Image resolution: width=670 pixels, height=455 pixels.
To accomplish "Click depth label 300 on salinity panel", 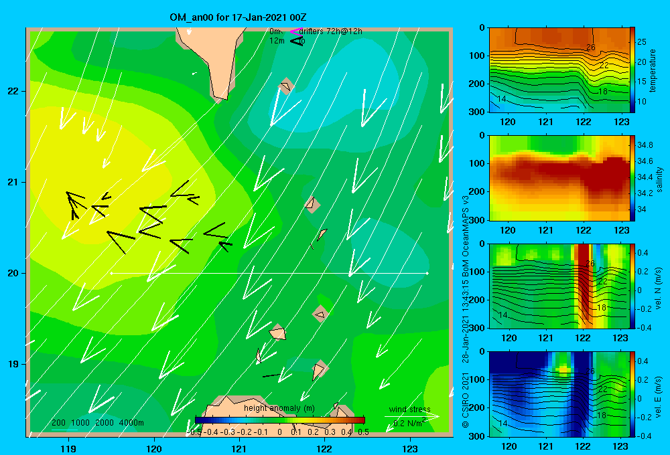I will point(477,220).
